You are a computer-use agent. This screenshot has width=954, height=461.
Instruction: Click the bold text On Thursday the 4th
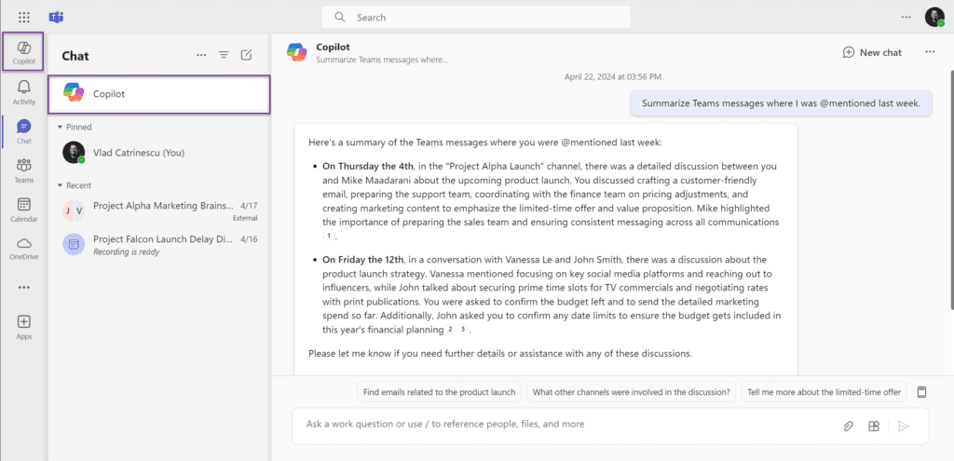coord(369,166)
